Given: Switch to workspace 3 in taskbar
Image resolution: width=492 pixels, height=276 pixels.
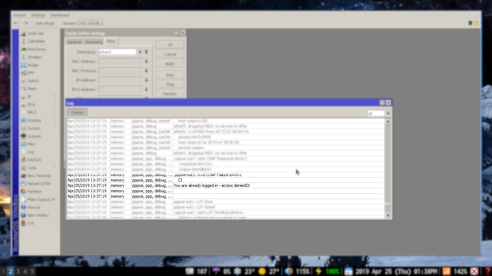Looking at the screenshot, I should [x=18, y=271].
